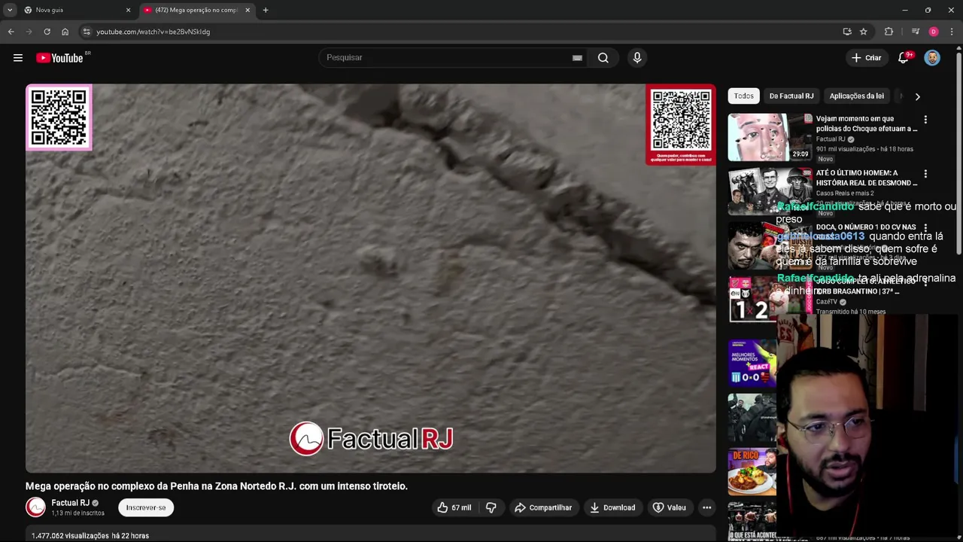The image size is (963, 542).
Task: Open browser home page
Action: click(65, 32)
